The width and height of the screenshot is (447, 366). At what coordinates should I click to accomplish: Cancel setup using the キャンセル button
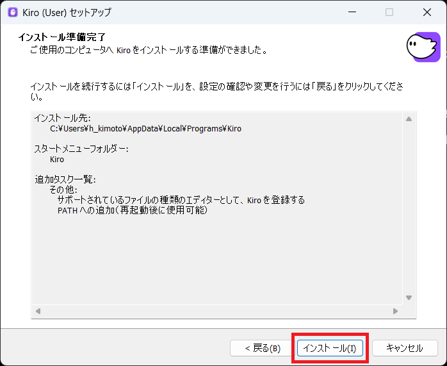pyautogui.click(x=405, y=348)
